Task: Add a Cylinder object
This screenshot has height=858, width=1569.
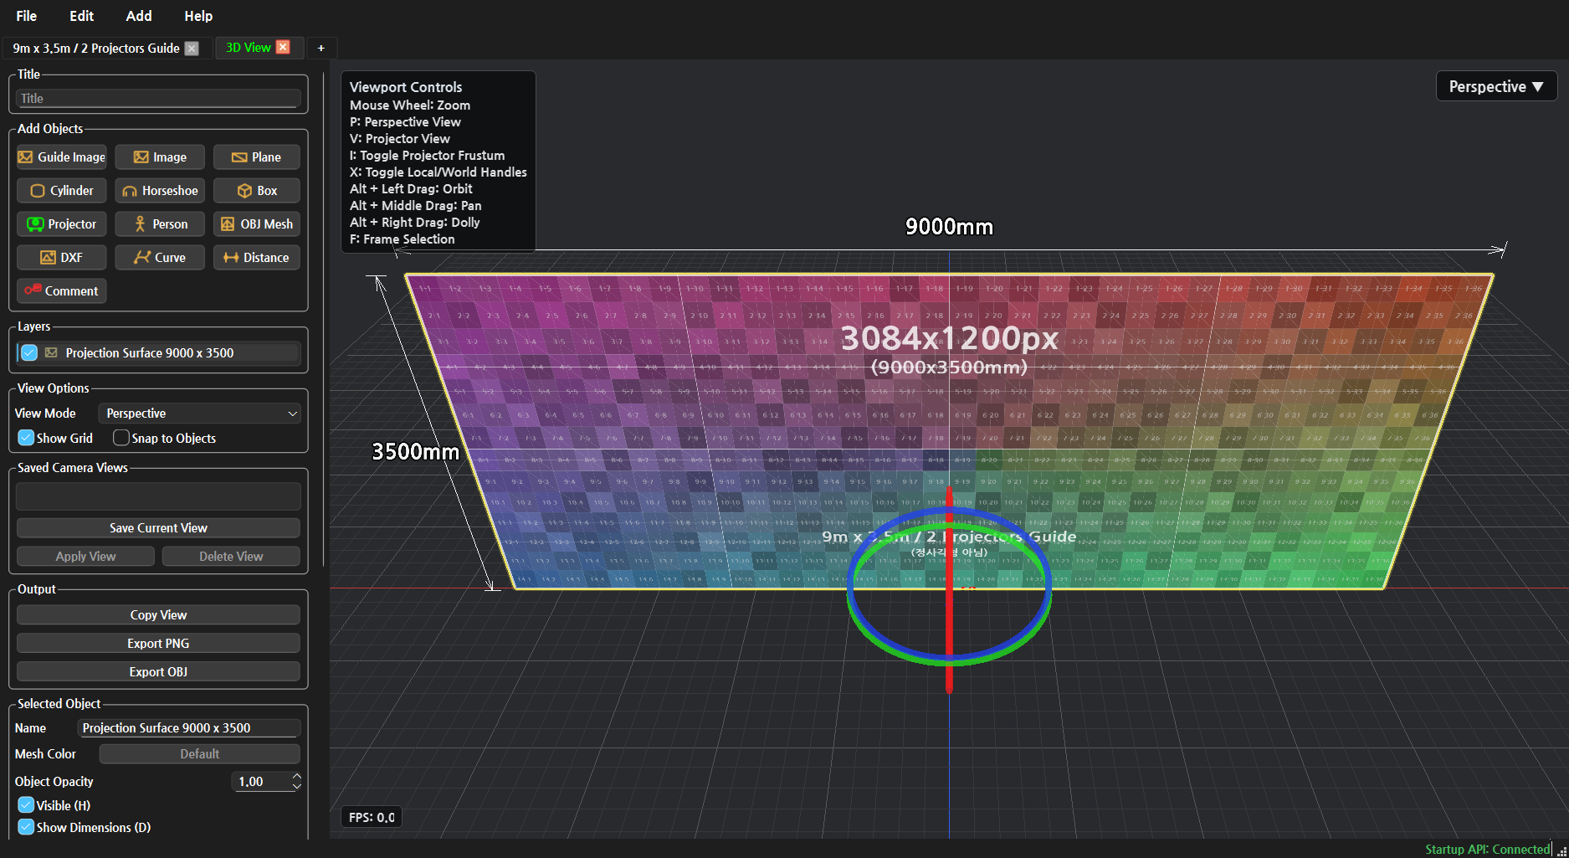Action: (62, 191)
